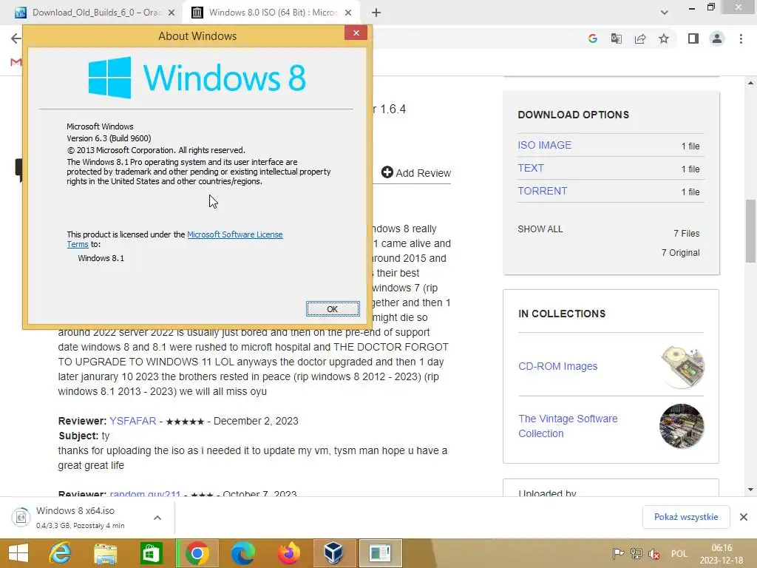Screen dimensions: 757x568
Task: Click the Google icon in address bar
Action: pyautogui.click(x=593, y=38)
